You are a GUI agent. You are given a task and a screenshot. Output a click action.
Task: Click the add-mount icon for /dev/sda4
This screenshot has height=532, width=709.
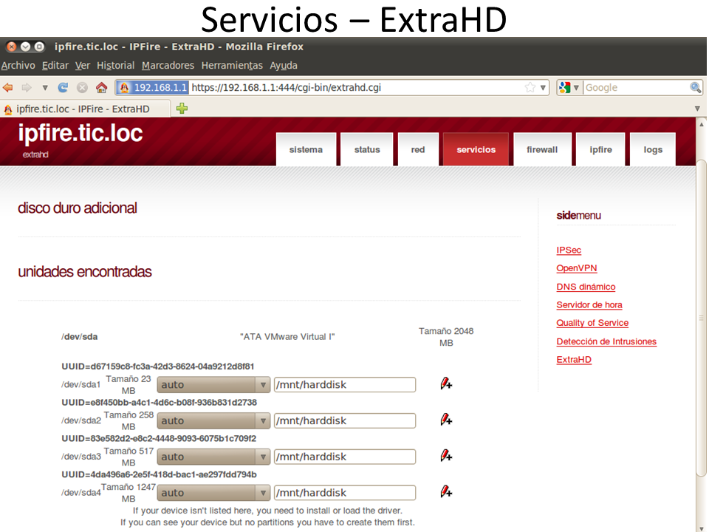446,491
